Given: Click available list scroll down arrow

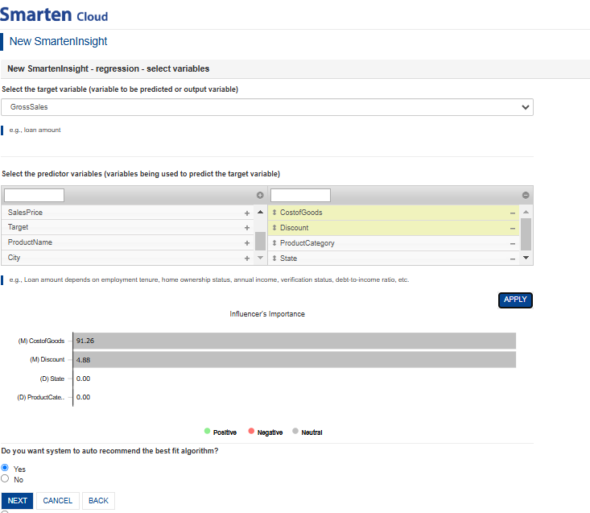Looking at the screenshot, I should pos(260,258).
